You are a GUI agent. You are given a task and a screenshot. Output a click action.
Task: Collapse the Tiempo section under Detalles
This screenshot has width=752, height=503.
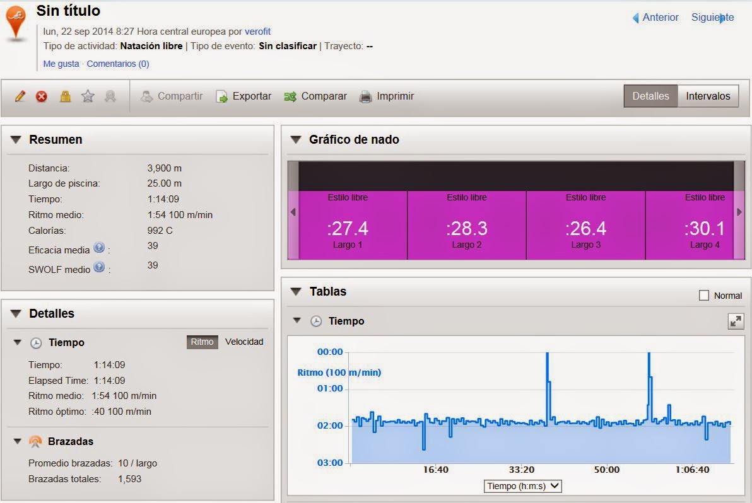coord(17,342)
